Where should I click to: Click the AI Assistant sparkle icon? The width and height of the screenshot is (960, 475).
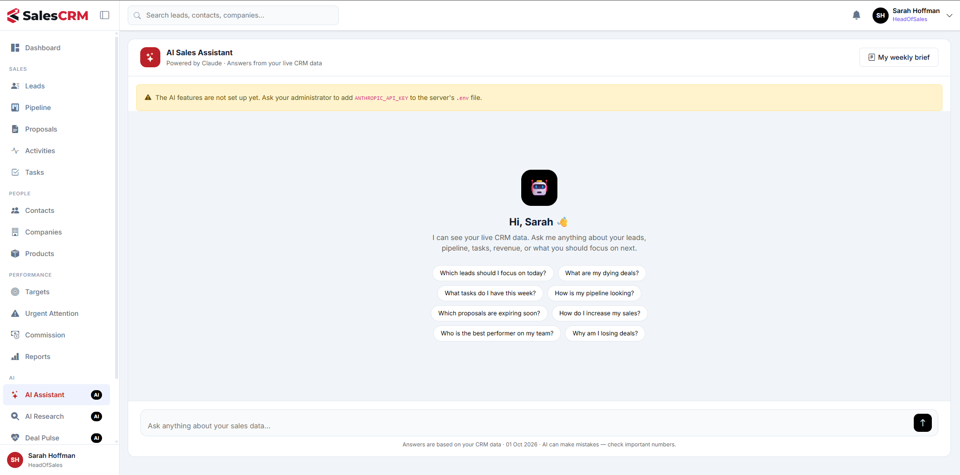click(15, 395)
